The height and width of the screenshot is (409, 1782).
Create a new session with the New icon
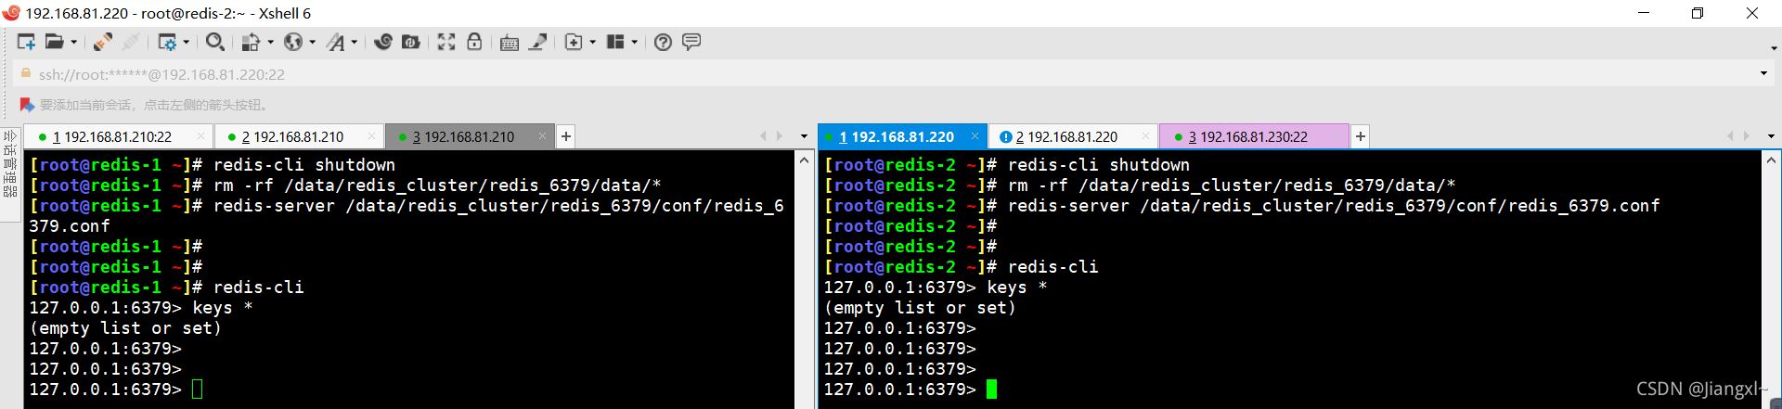[26, 42]
